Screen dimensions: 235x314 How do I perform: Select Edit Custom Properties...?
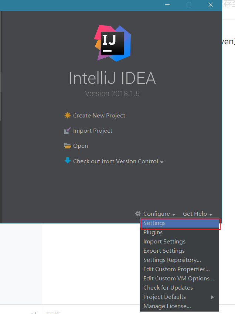(x=180, y=269)
